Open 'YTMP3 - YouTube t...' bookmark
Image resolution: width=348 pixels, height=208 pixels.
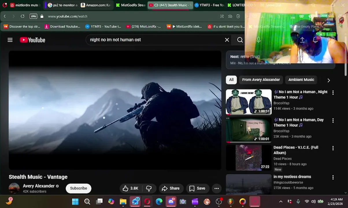[103, 27]
